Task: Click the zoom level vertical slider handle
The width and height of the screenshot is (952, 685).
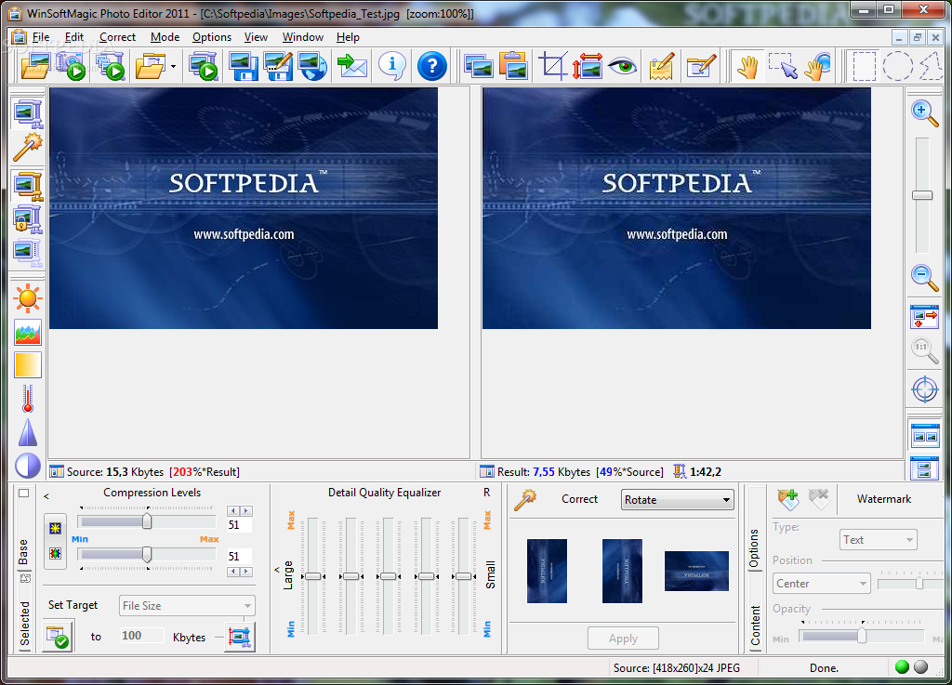Action: tap(922, 195)
